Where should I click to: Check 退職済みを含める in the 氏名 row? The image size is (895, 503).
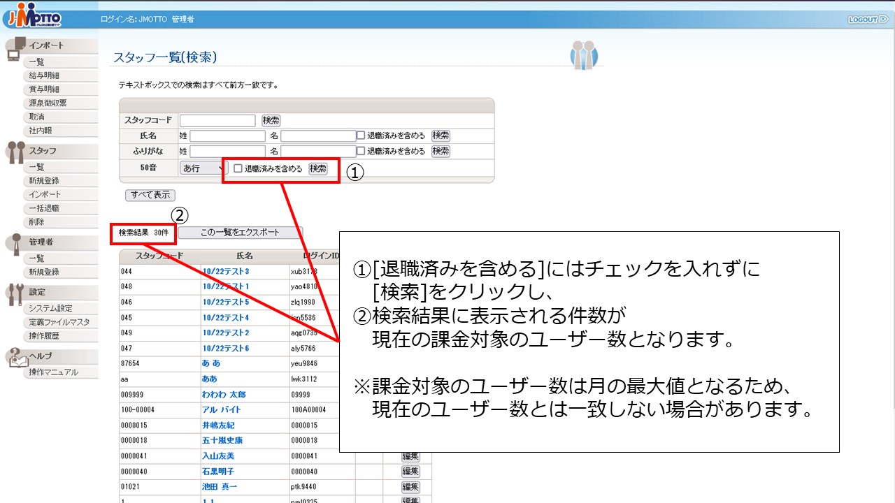point(361,136)
